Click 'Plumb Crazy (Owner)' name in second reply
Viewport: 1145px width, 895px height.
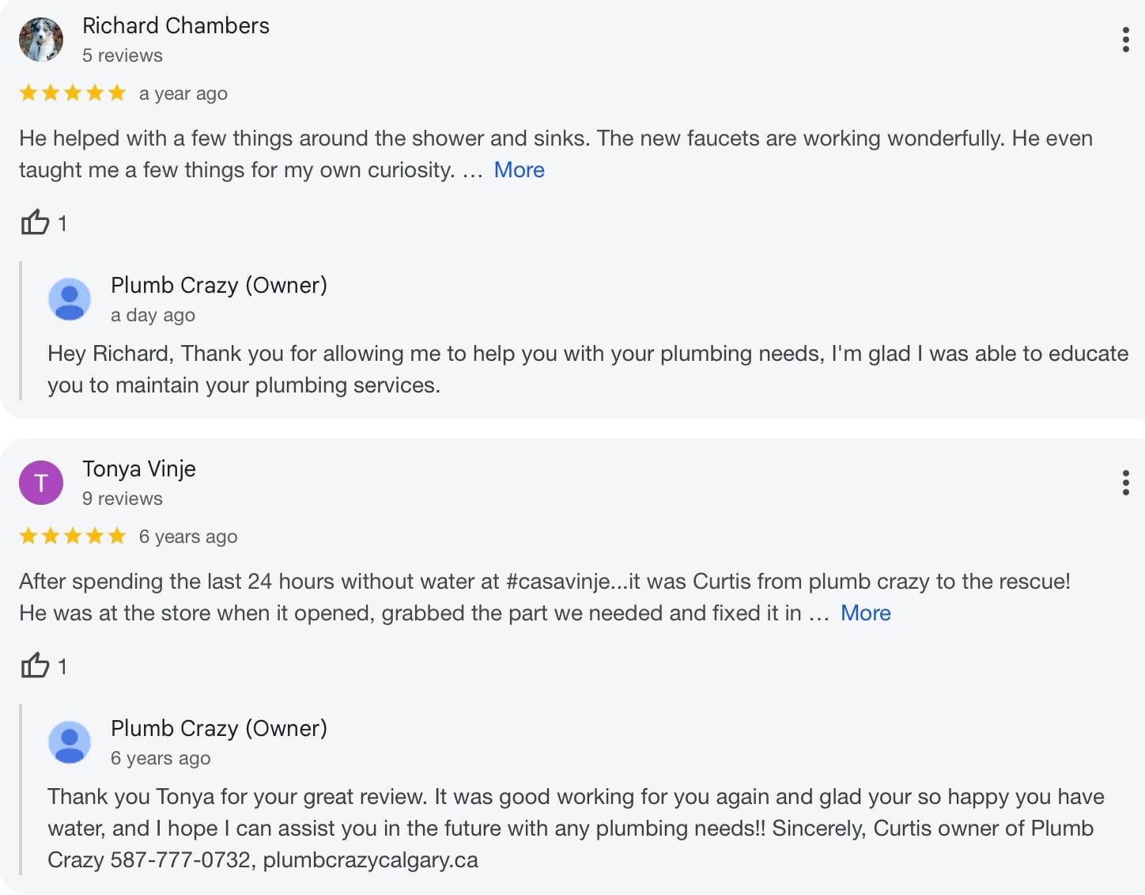219,728
